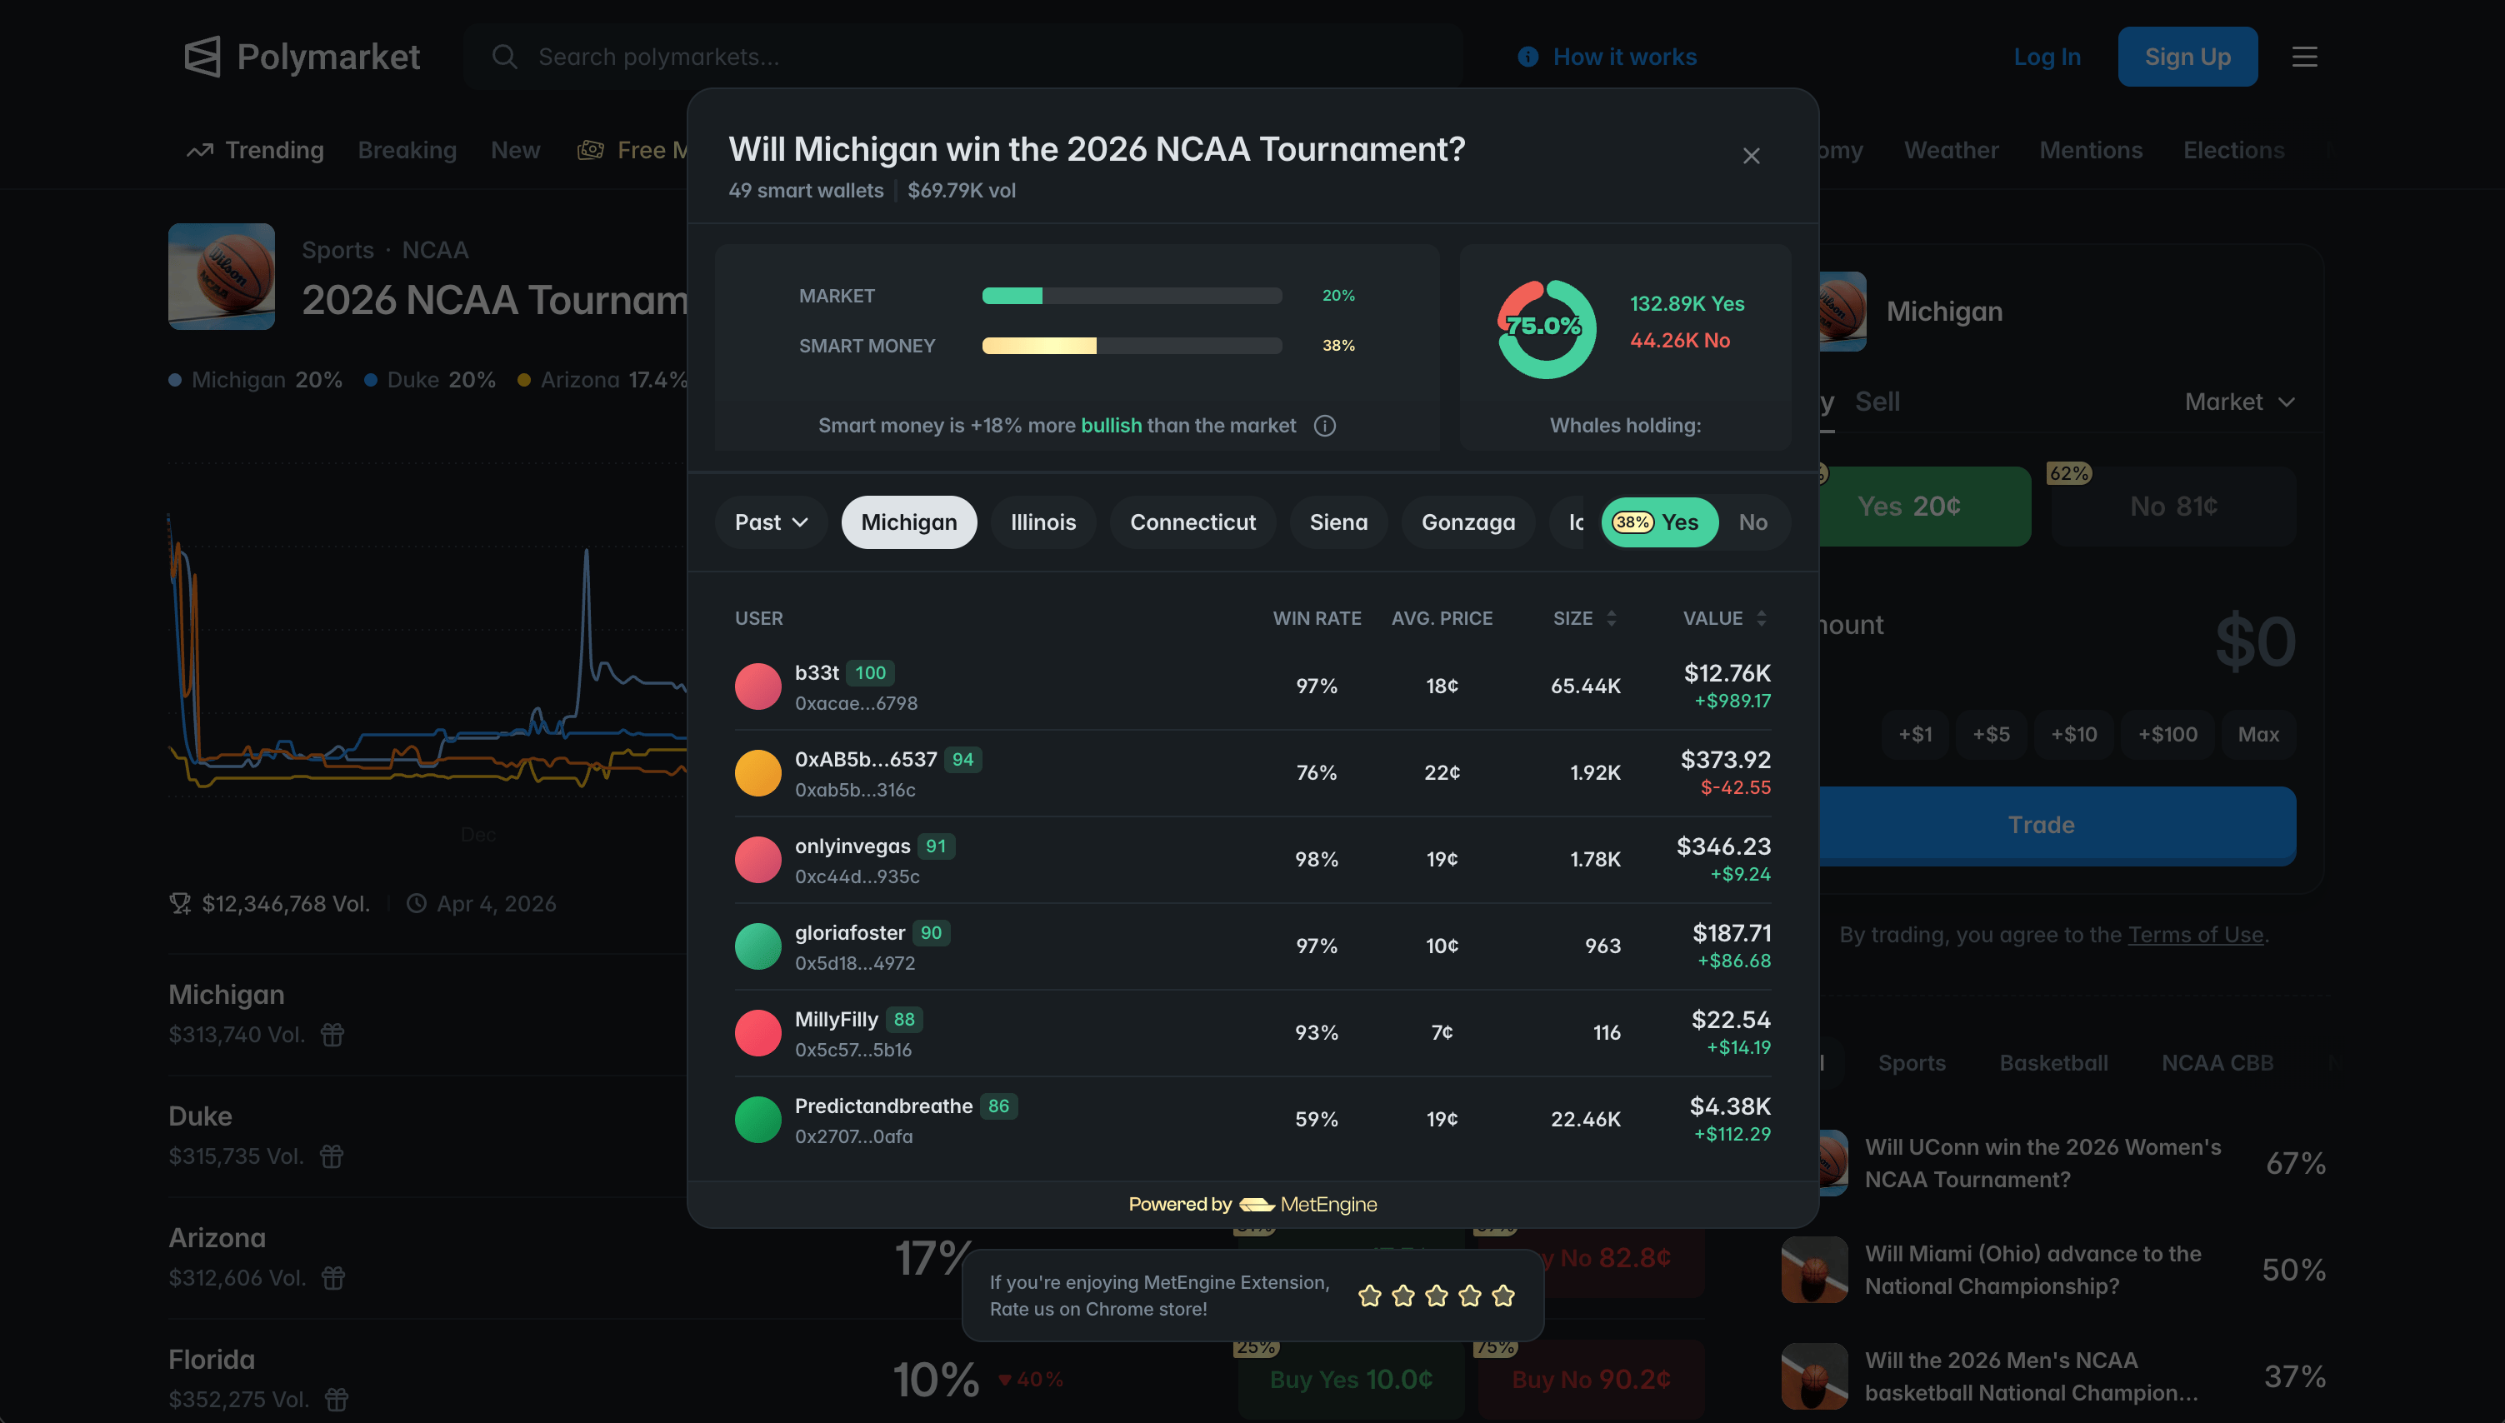Select the Michigan team chip
Screen dimensions: 2505x1423
(909, 523)
